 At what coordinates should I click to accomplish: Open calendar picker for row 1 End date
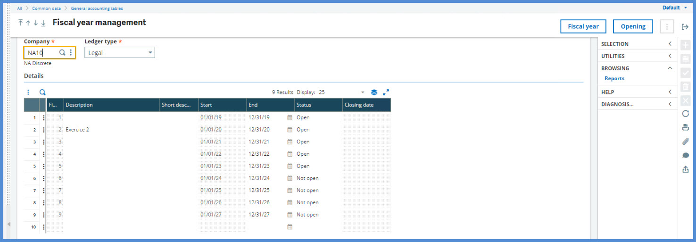pos(290,117)
